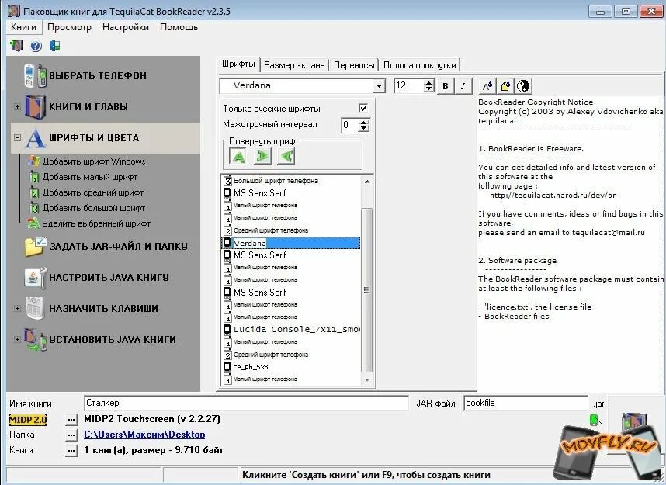This screenshot has height=485, width=666.
Task: Click the ... button in the bottom Книги row
Action: pyautogui.click(x=71, y=450)
